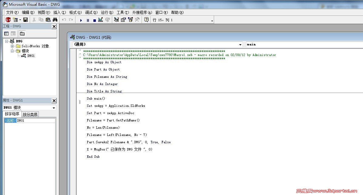363x195 pixels.
Task: Click code line 'Set Part = swApp.ActiveDoc'
Action: pos(110,113)
